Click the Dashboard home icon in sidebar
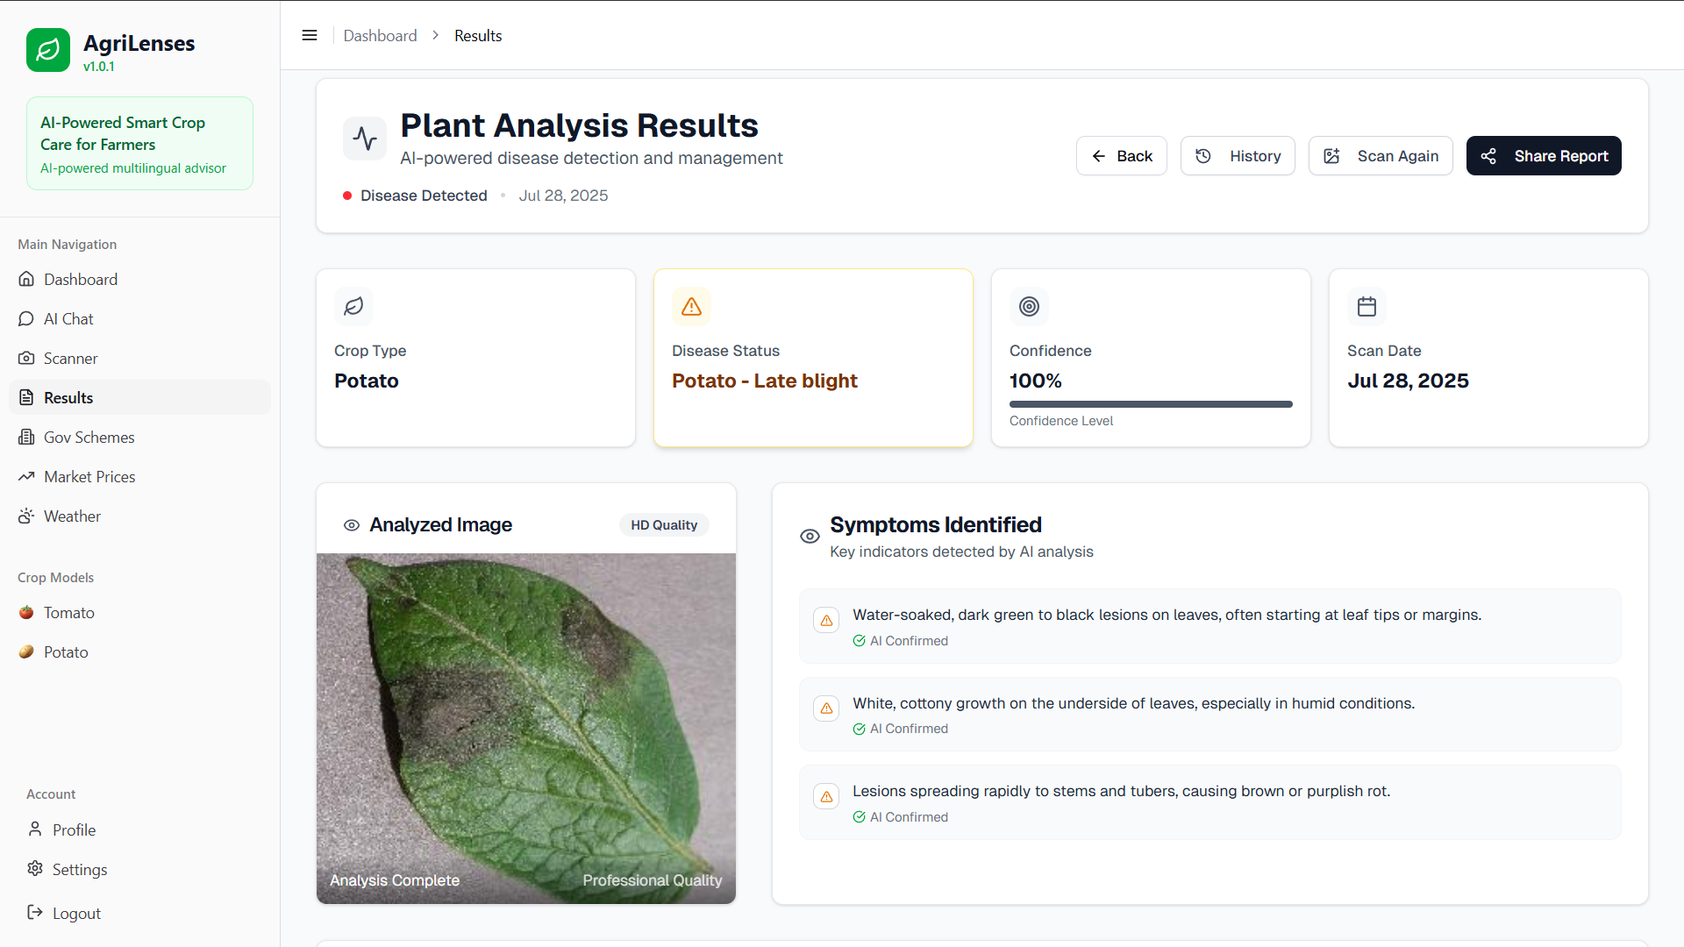The width and height of the screenshot is (1684, 947). pos(26,279)
